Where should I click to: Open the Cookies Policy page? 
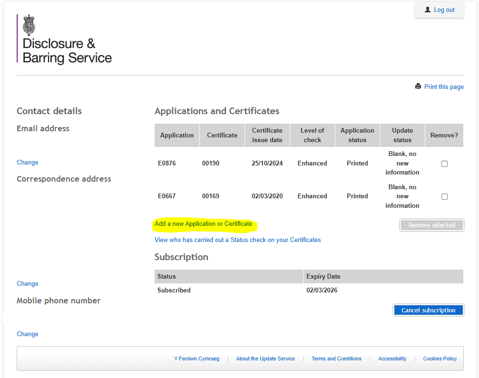point(440,359)
